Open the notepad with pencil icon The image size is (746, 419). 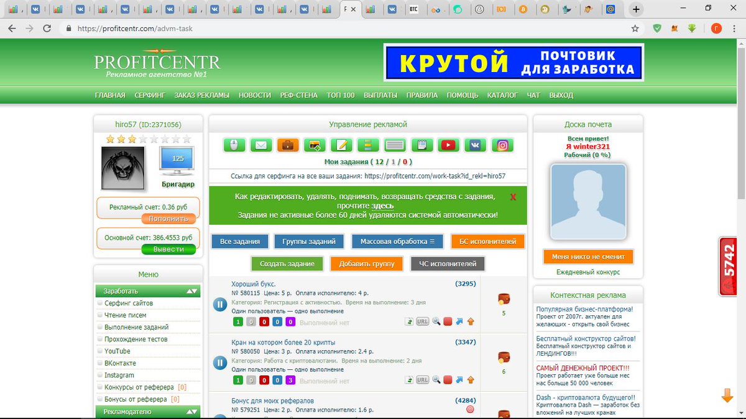(341, 145)
